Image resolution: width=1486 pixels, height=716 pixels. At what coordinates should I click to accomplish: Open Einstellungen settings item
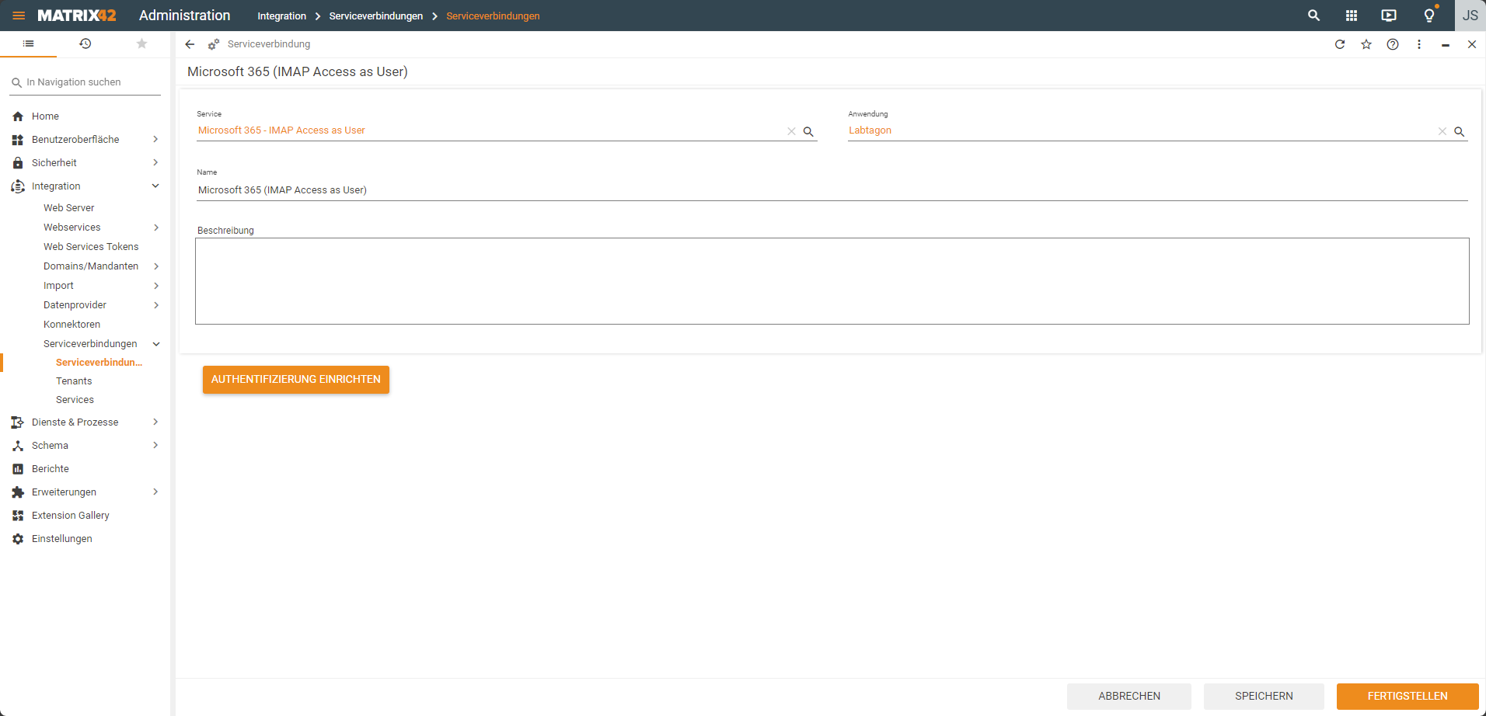62,539
